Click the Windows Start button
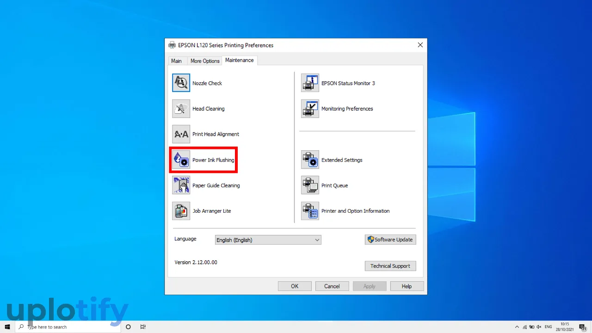 point(7,327)
